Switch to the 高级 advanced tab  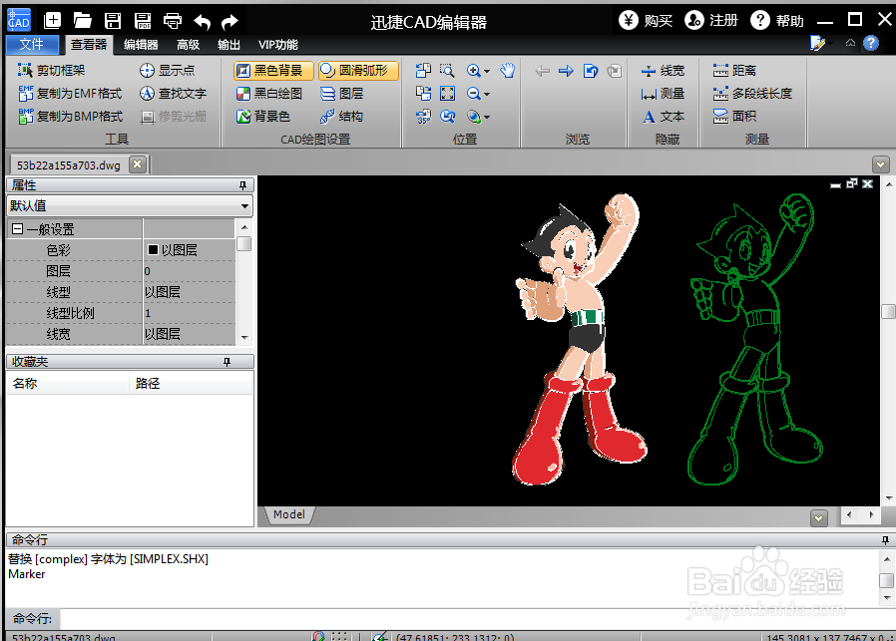188,45
